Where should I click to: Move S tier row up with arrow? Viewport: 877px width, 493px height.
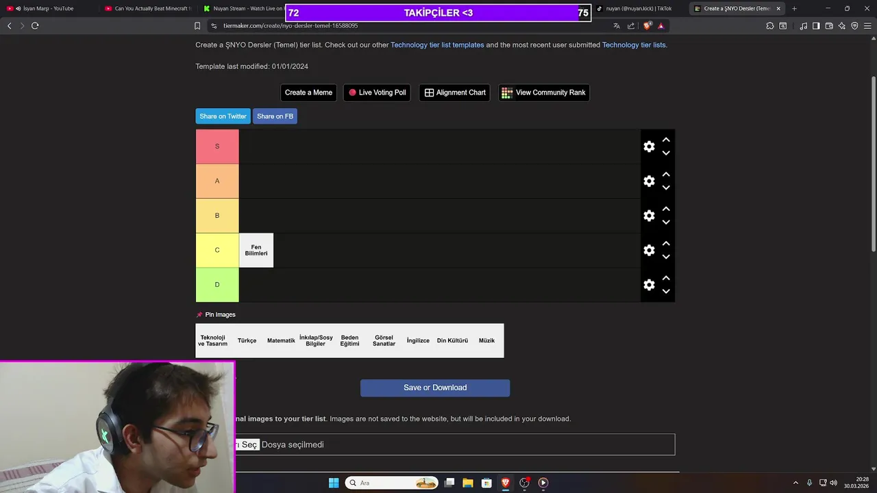pos(666,140)
